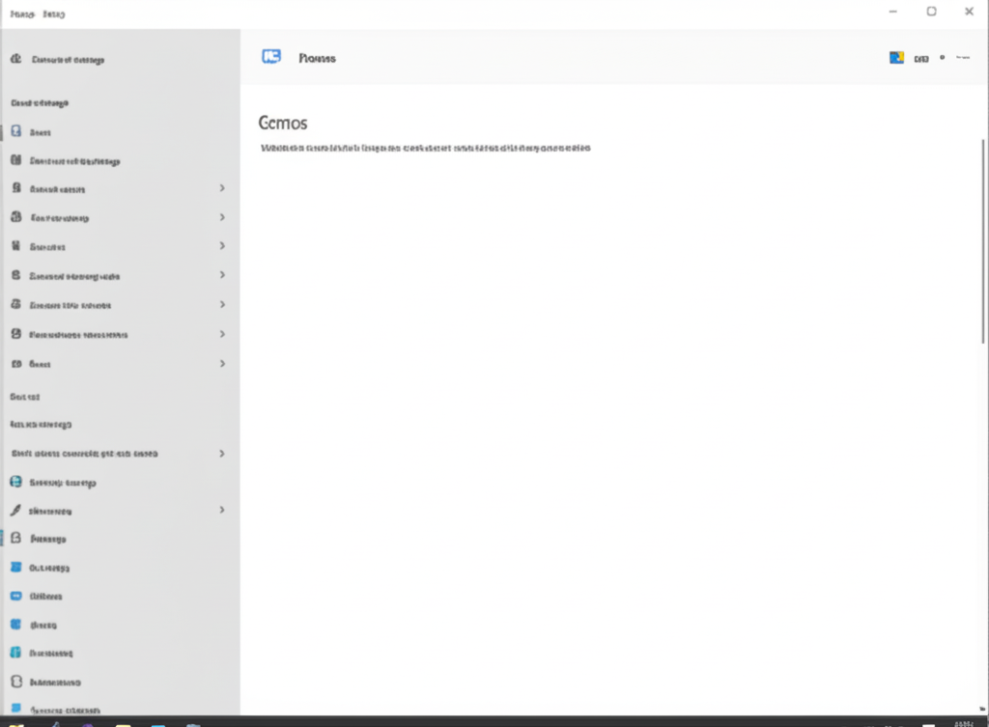This screenshot has height=727, width=989.
Task: Click the globe-like teal icon in the lower sidebar
Action: click(x=16, y=482)
